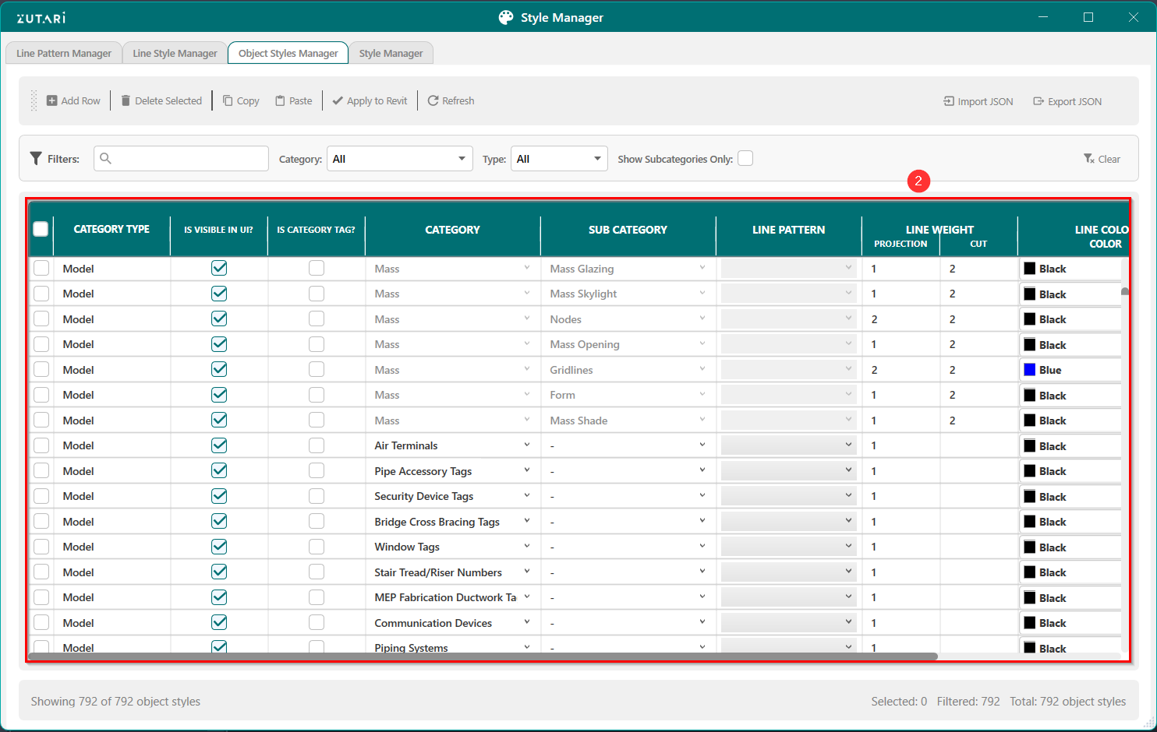
Task: Click the Copy icon in toolbar
Action: tap(228, 100)
